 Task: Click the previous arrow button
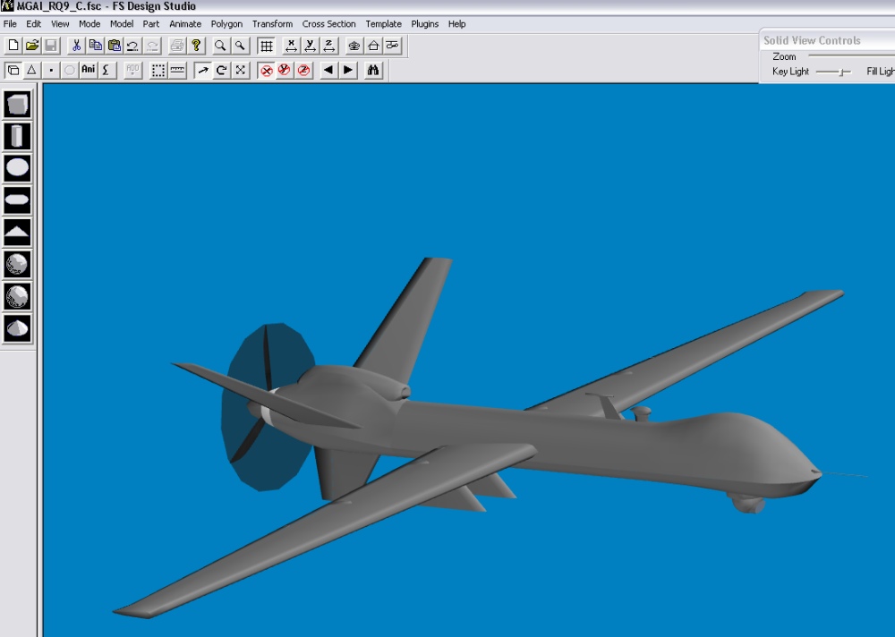(x=328, y=70)
